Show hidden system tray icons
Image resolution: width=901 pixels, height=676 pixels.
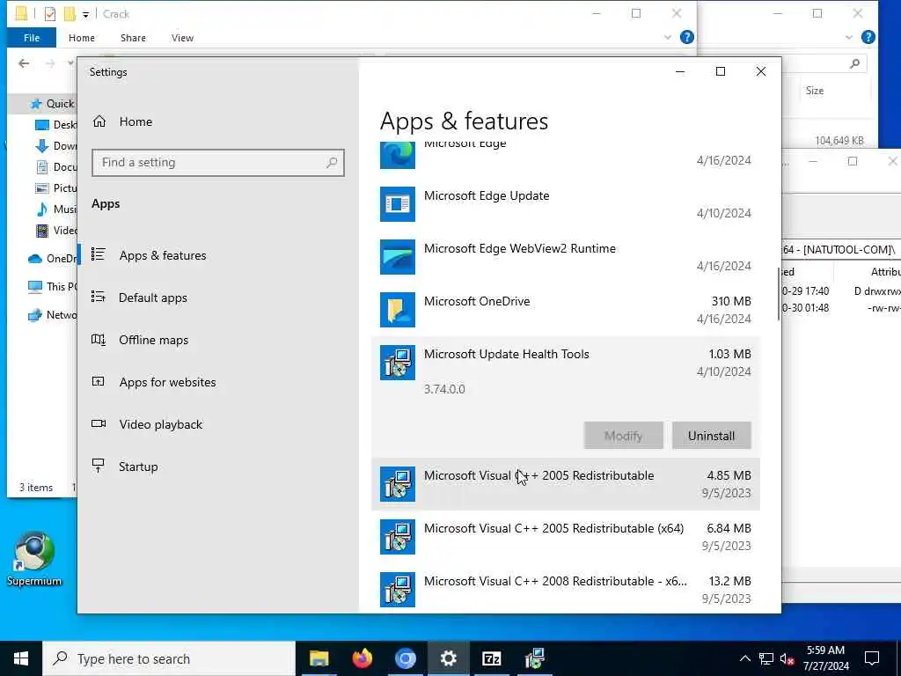[x=744, y=658]
